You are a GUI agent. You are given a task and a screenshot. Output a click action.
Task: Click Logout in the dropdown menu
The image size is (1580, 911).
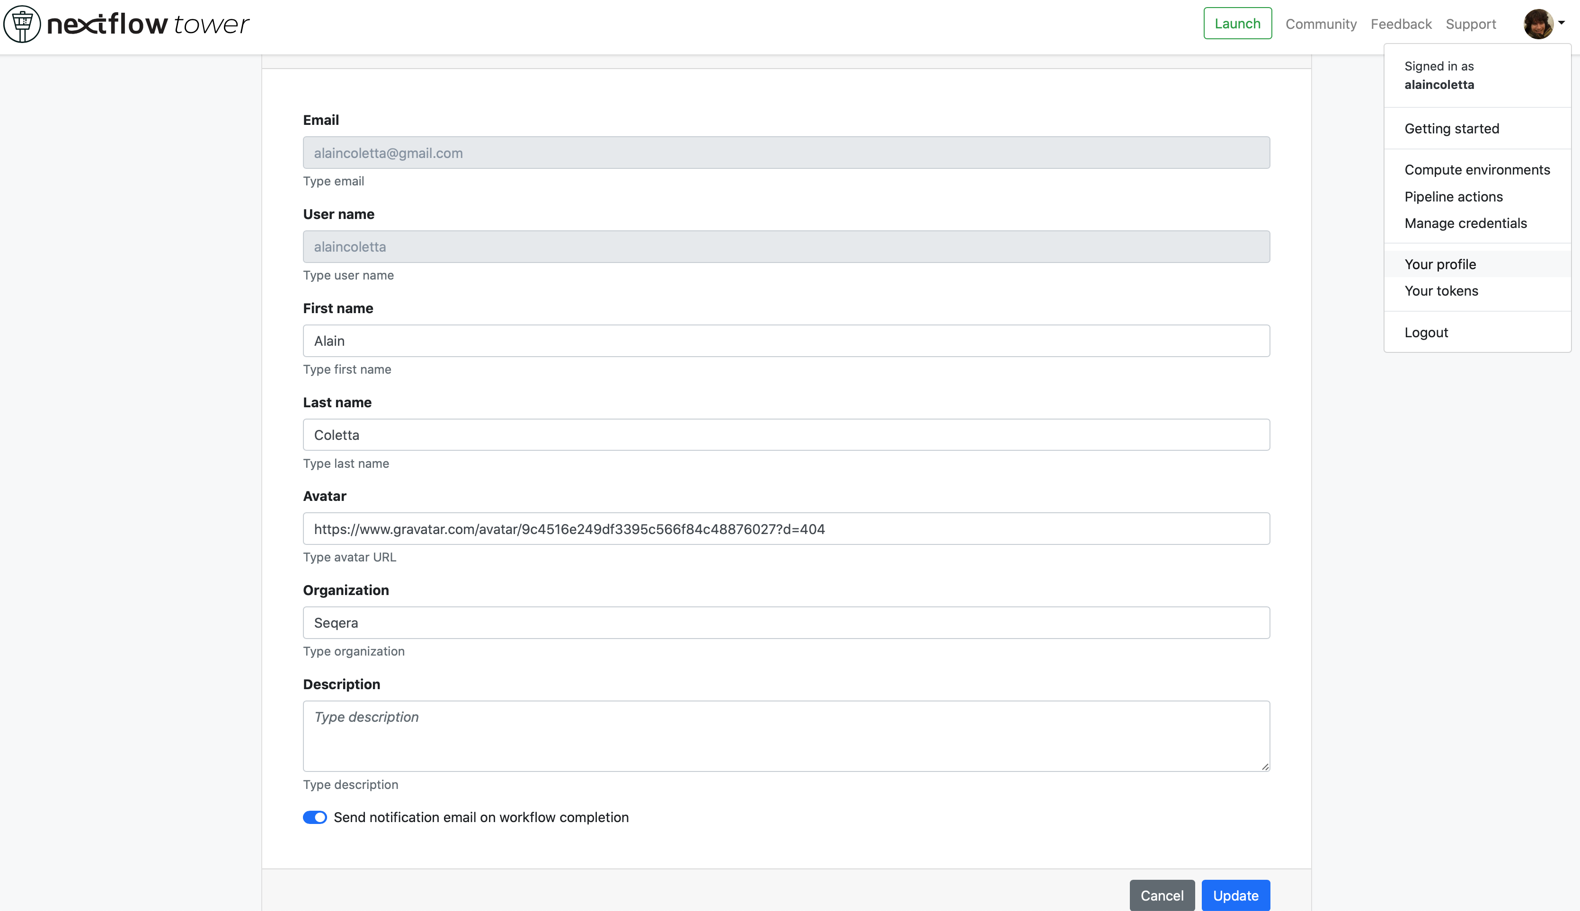point(1425,332)
